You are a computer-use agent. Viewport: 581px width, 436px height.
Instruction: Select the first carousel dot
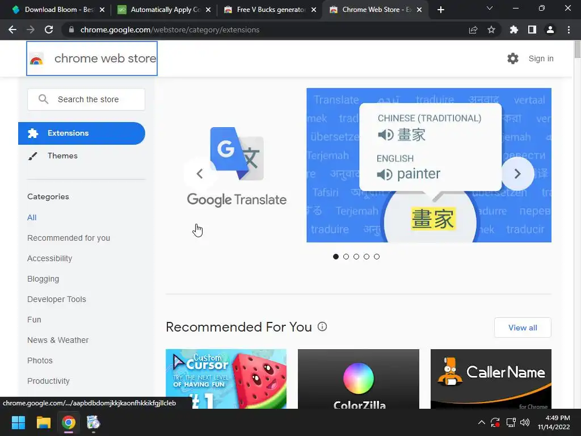pos(336,257)
